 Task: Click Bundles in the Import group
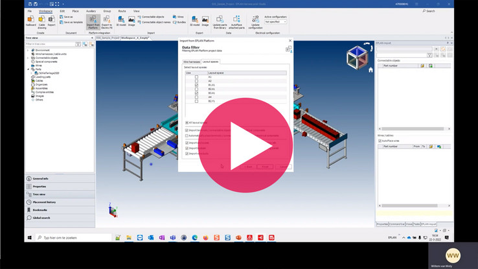pyautogui.click(x=179, y=22)
